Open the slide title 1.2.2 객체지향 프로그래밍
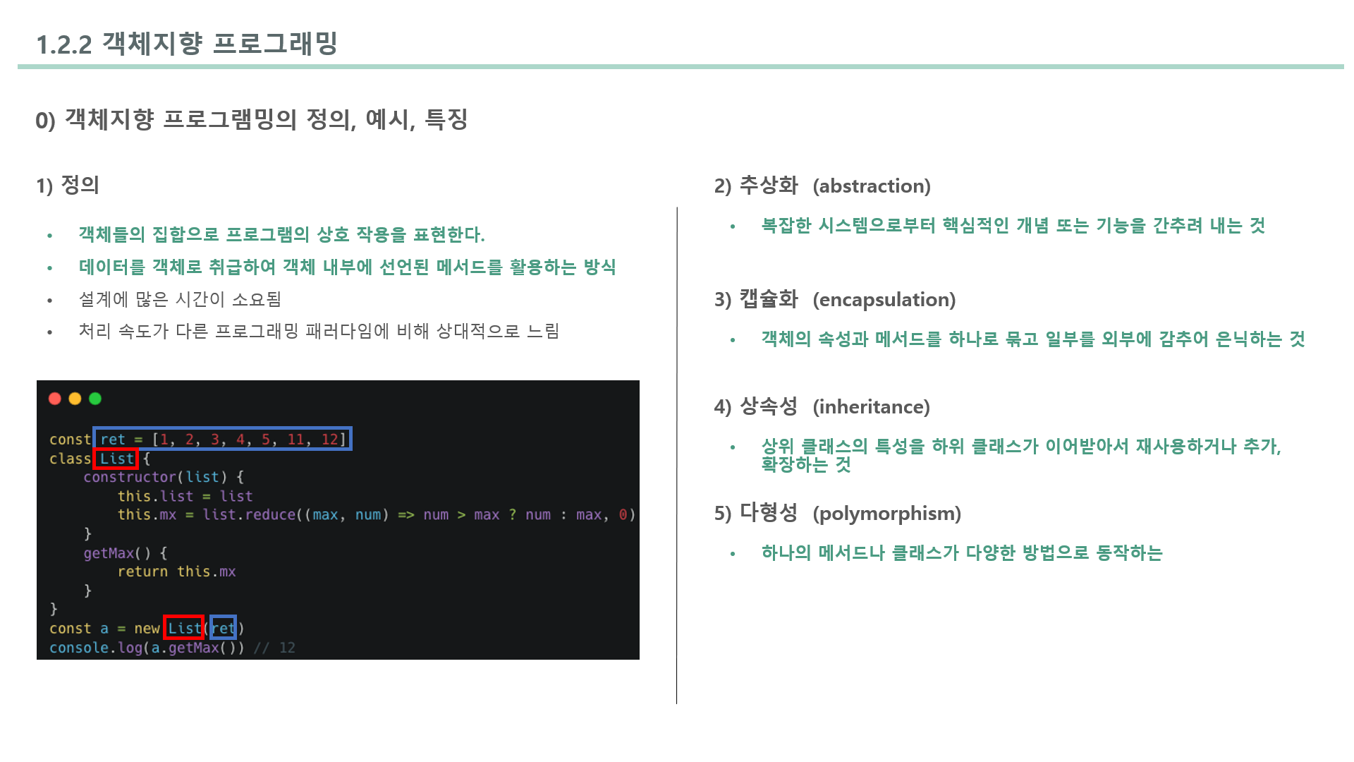 click(188, 44)
